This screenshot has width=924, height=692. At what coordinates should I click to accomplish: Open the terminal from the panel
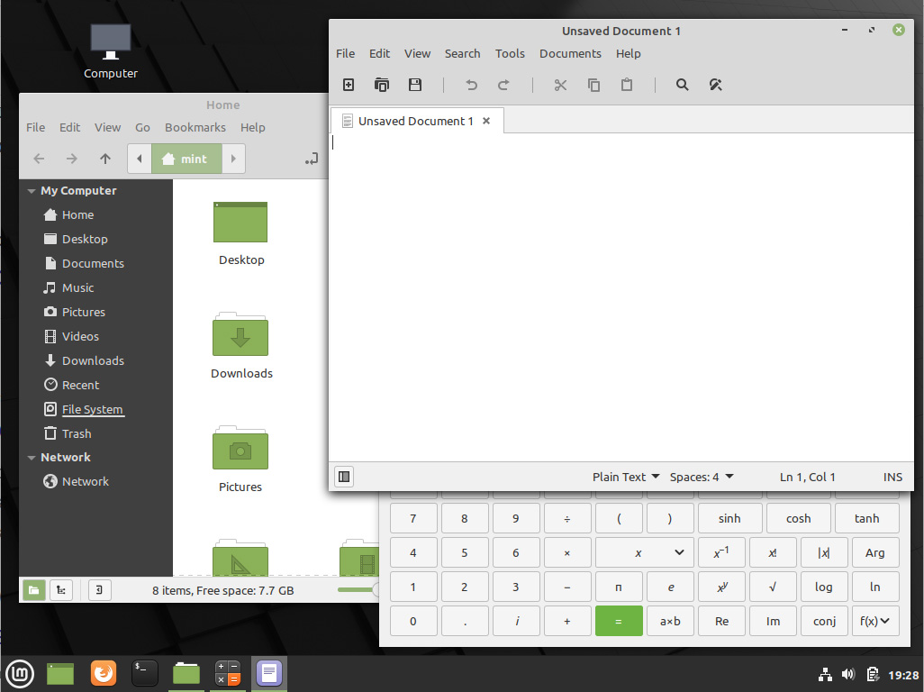[144, 673]
